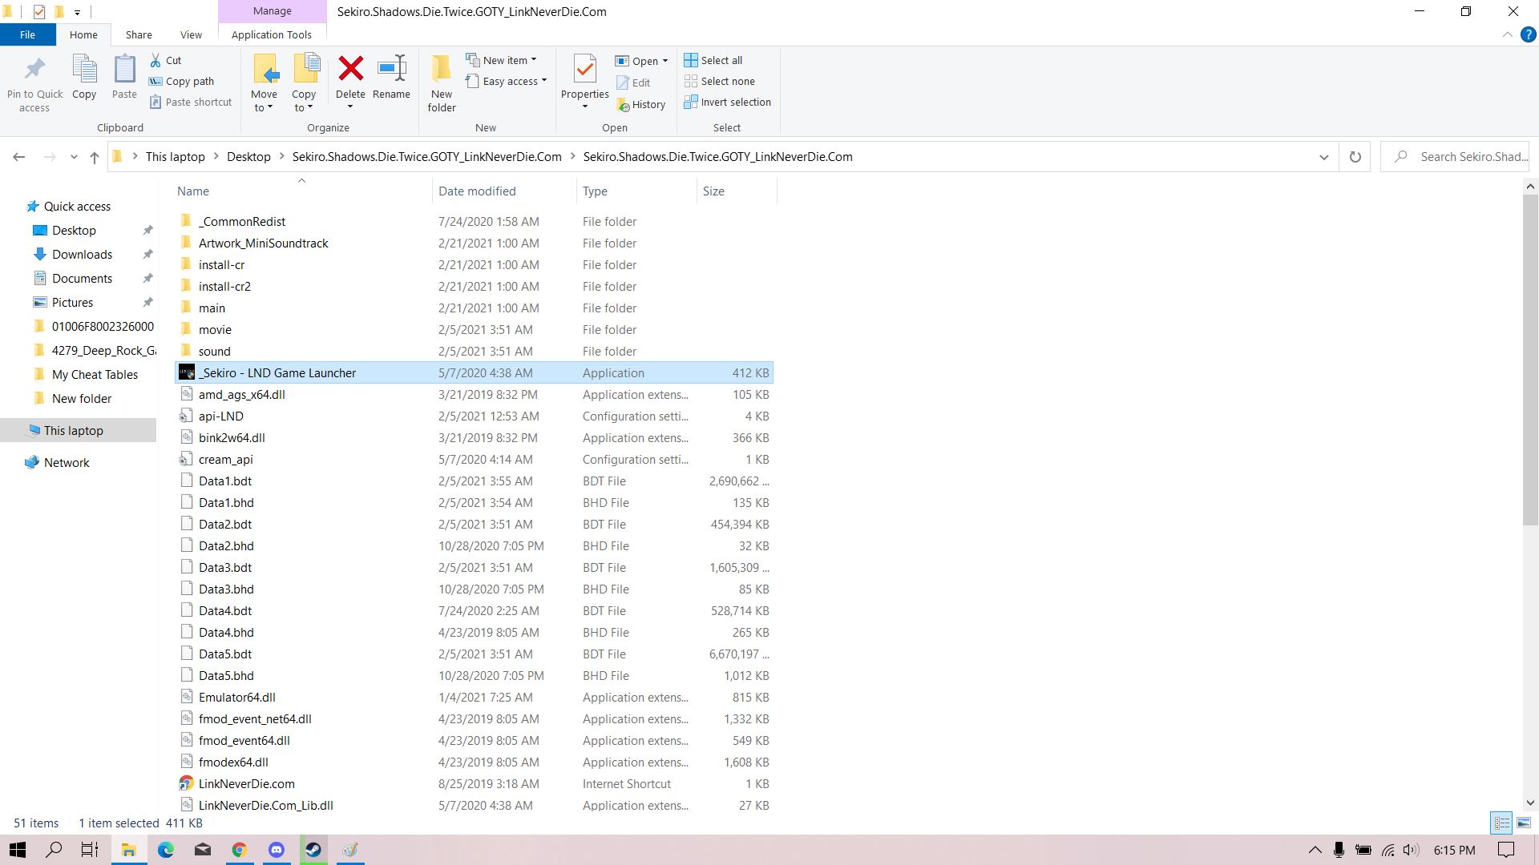Open Google Chrome from the taskbar
1539x865 pixels.
(239, 850)
